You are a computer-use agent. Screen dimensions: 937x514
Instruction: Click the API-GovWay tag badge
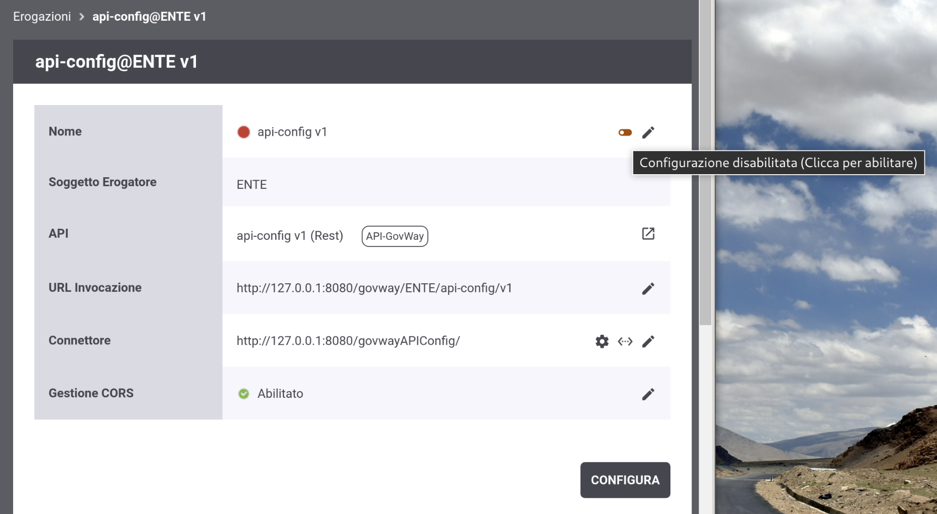click(395, 236)
